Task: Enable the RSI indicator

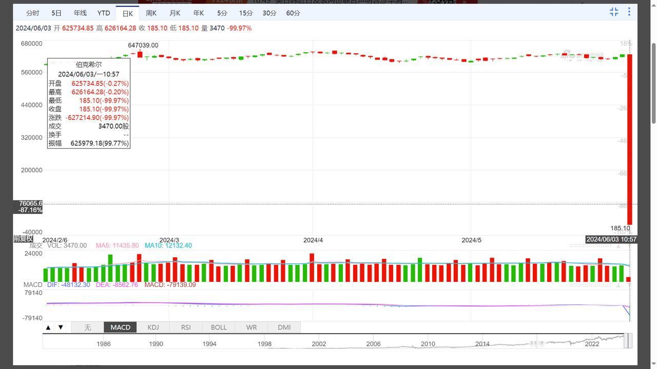Action: click(x=186, y=327)
